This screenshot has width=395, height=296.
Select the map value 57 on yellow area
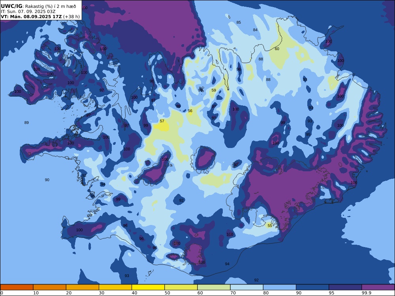[x=162, y=121]
